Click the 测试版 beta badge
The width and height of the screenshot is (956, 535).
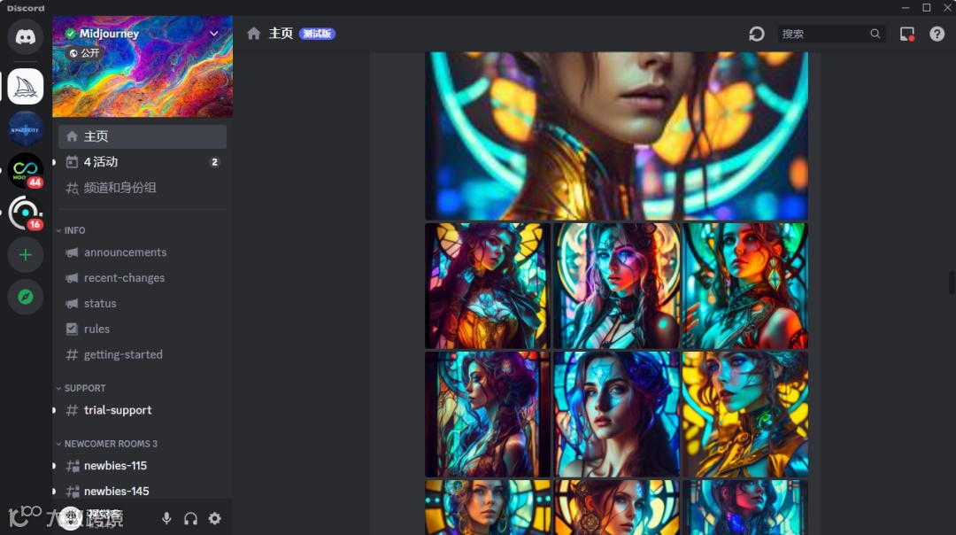tap(317, 34)
